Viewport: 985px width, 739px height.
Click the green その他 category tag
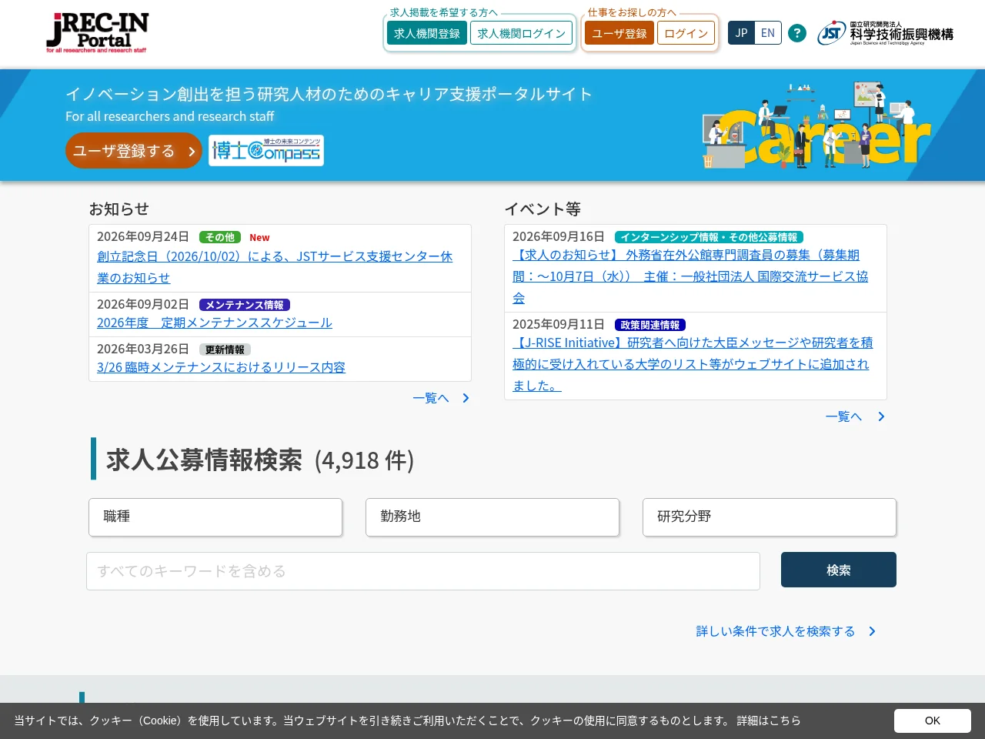(220, 237)
